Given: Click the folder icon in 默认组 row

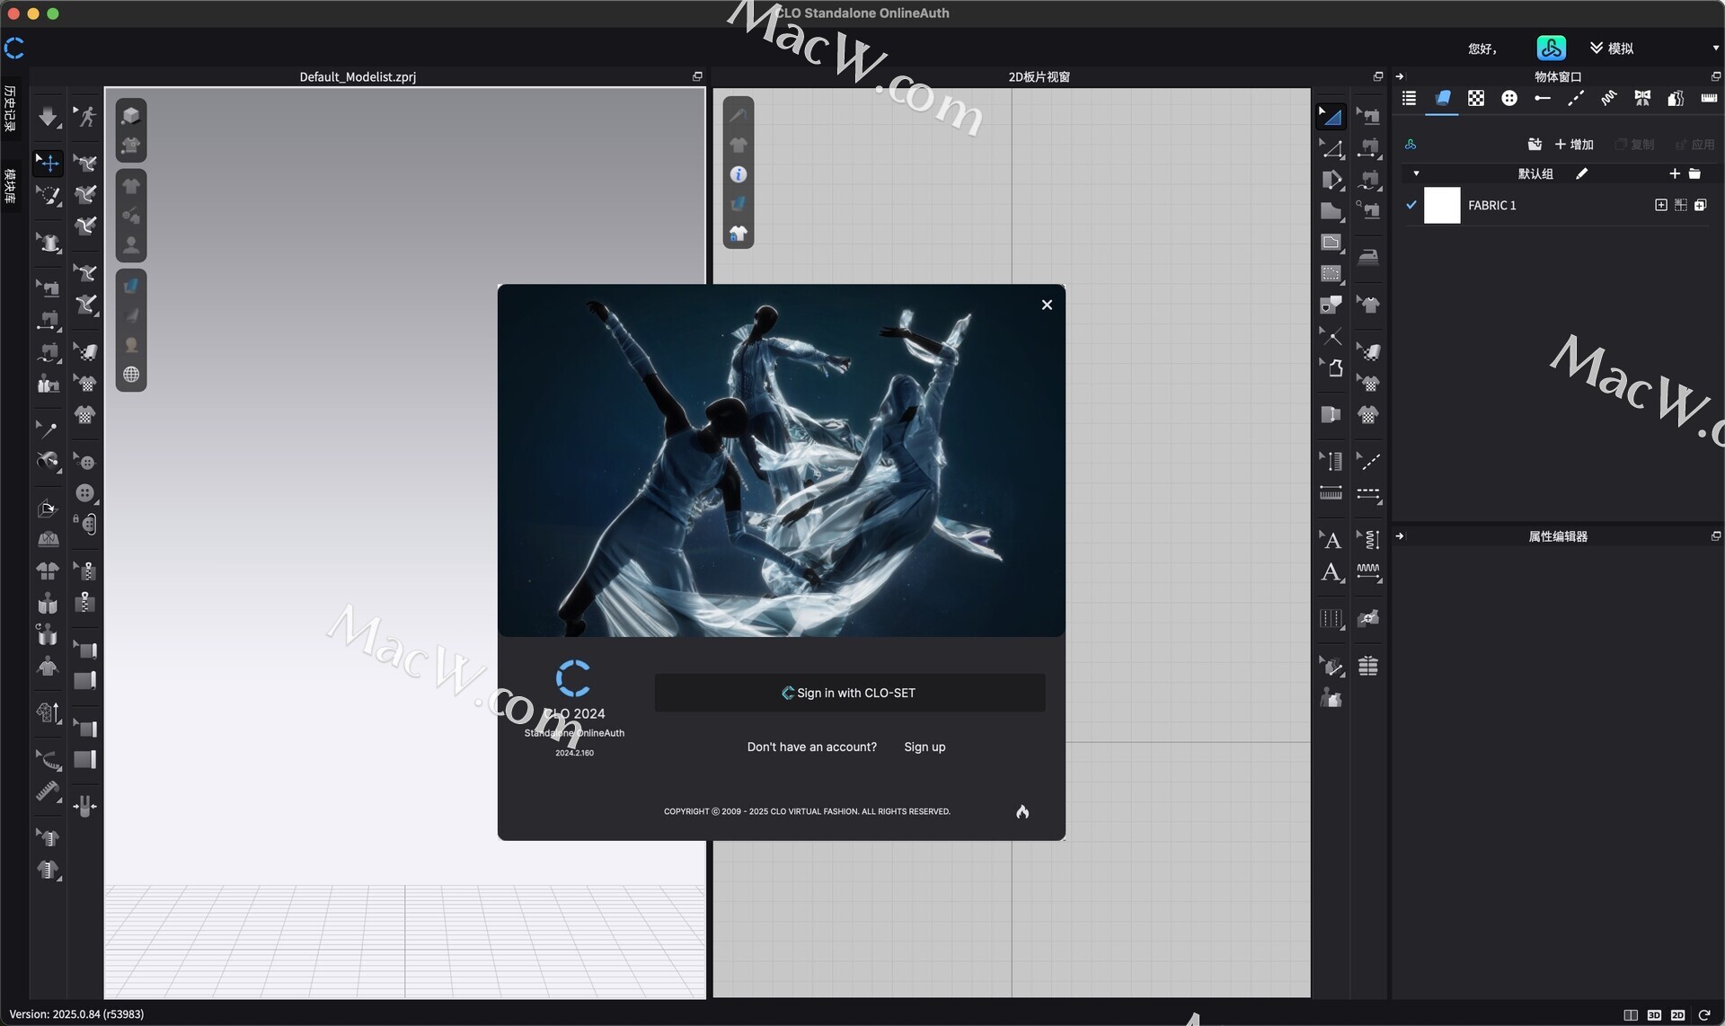Looking at the screenshot, I should (x=1694, y=173).
